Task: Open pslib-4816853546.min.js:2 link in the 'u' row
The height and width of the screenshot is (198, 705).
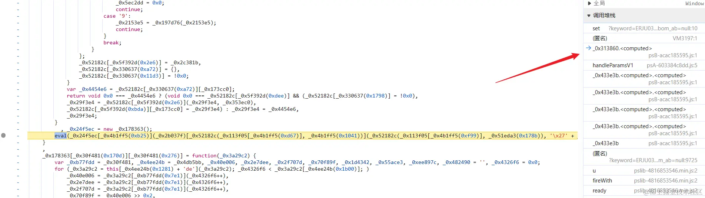Action: 665,171
